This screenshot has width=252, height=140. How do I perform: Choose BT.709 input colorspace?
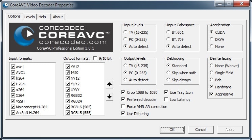pyautogui.click(x=169, y=39)
